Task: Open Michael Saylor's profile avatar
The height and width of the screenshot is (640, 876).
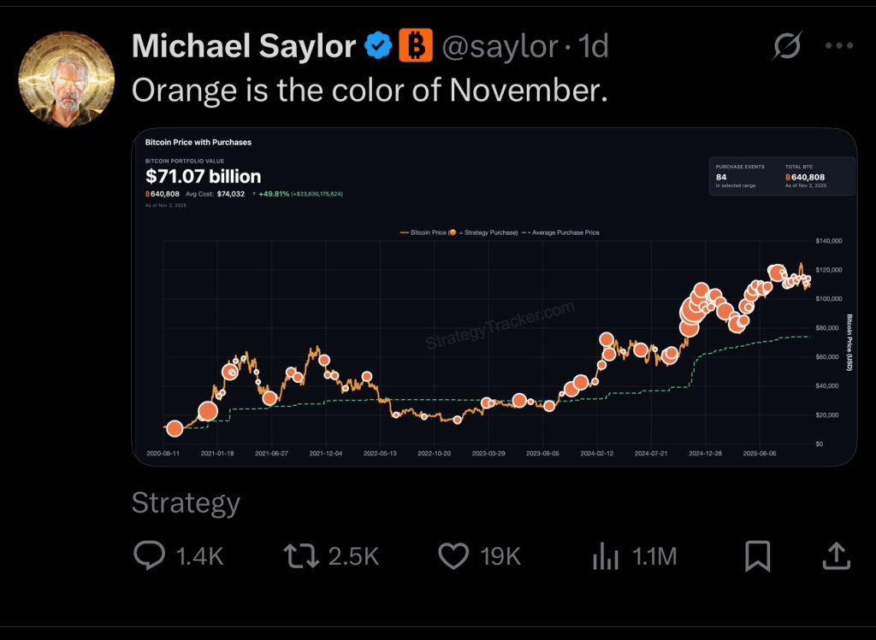Action: 66,79
